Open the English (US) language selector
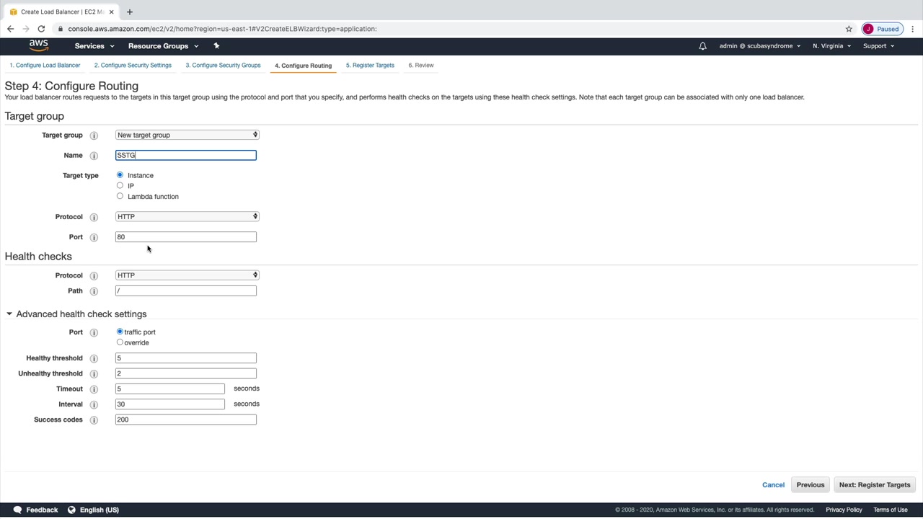This screenshot has width=923, height=519. [93, 510]
